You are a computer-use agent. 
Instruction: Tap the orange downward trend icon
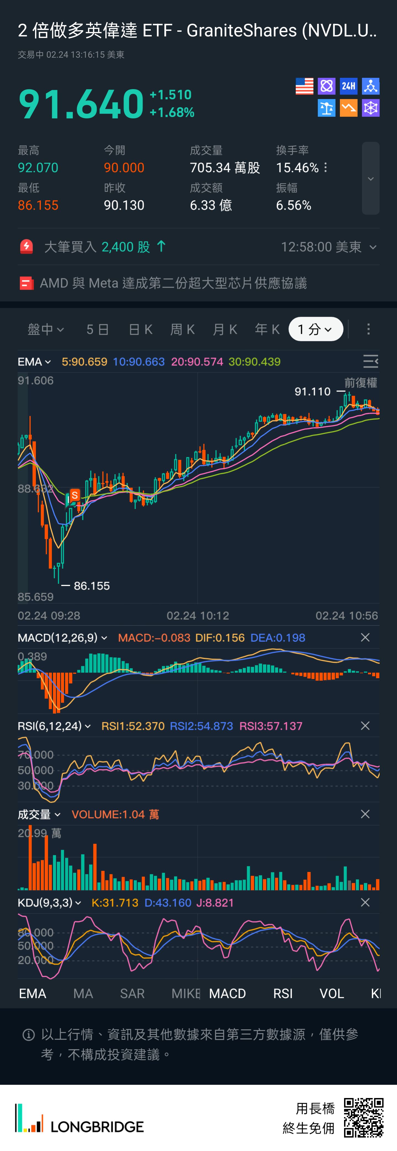[x=348, y=108]
